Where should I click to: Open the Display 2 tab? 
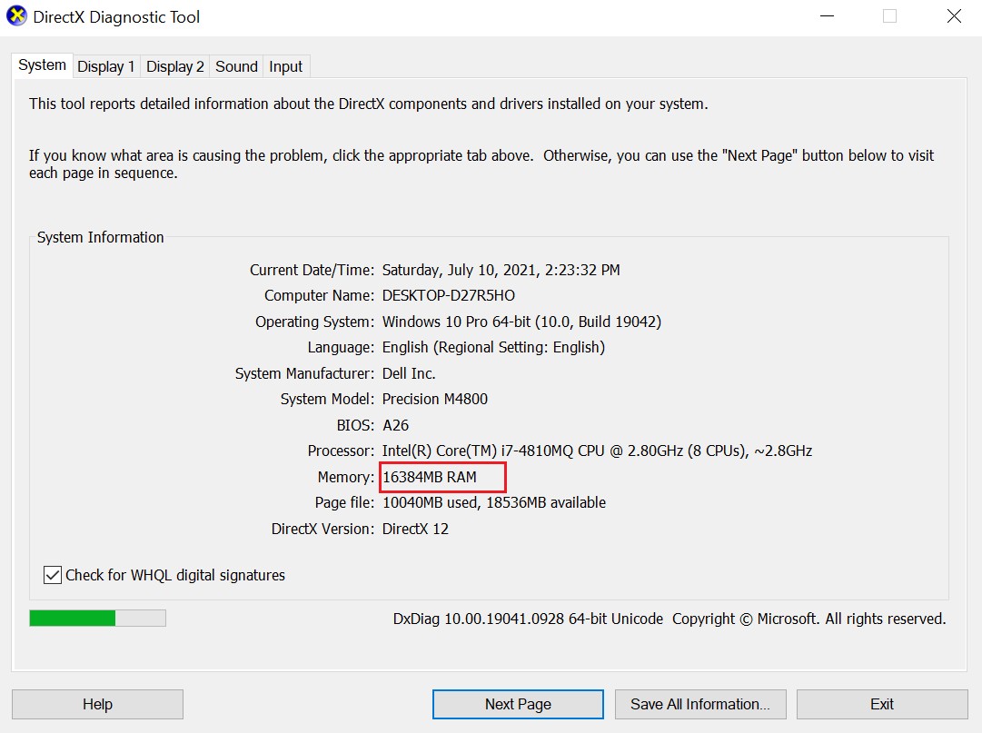(174, 66)
